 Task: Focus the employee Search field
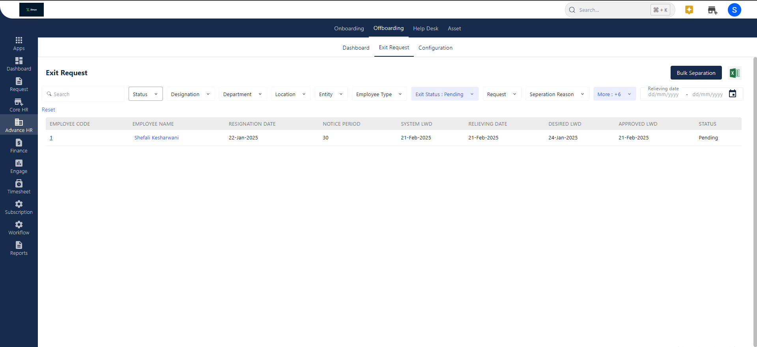tap(83, 94)
